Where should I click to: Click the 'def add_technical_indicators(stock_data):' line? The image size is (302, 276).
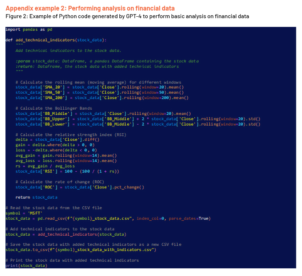tap(56, 40)
